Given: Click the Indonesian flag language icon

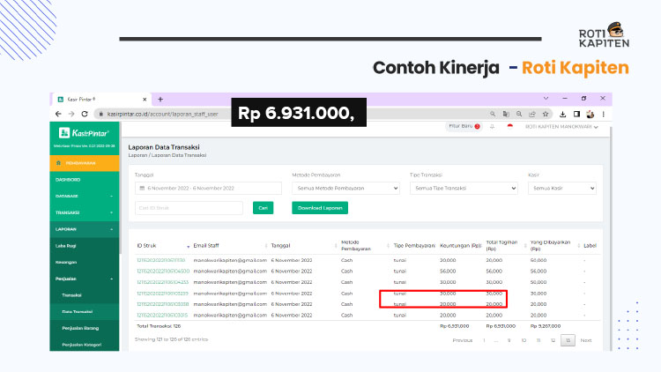Looking at the screenshot, I should [509, 126].
